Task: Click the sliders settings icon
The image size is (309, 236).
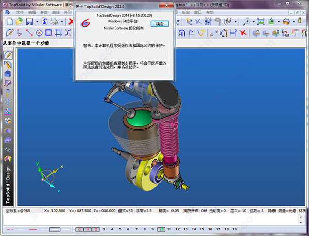Action: (208, 22)
